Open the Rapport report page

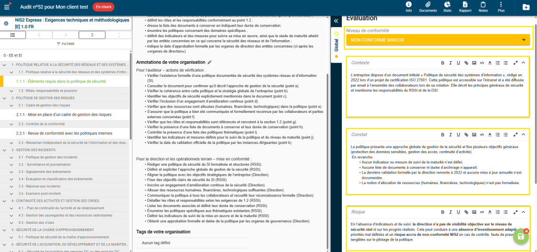point(465,7)
